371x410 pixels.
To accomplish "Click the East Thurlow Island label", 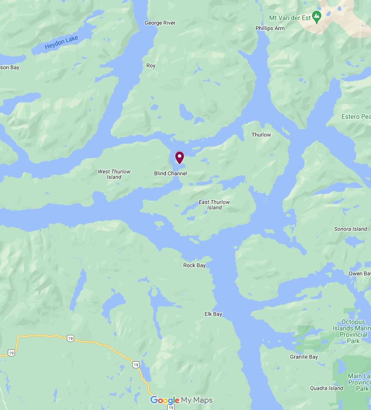I will coord(214,205).
